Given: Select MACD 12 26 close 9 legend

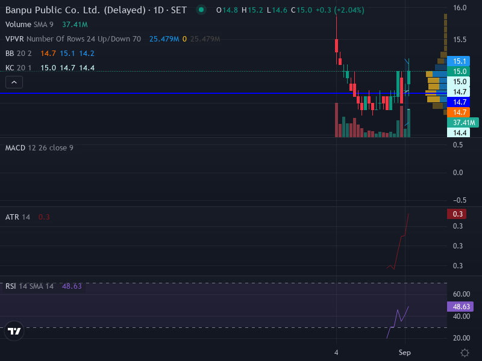Looking at the screenshot, I should click(39, 148).
